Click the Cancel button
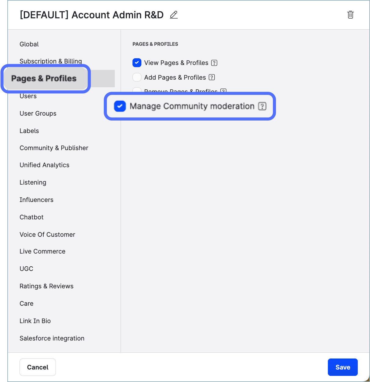 click(x=38, y=367)
